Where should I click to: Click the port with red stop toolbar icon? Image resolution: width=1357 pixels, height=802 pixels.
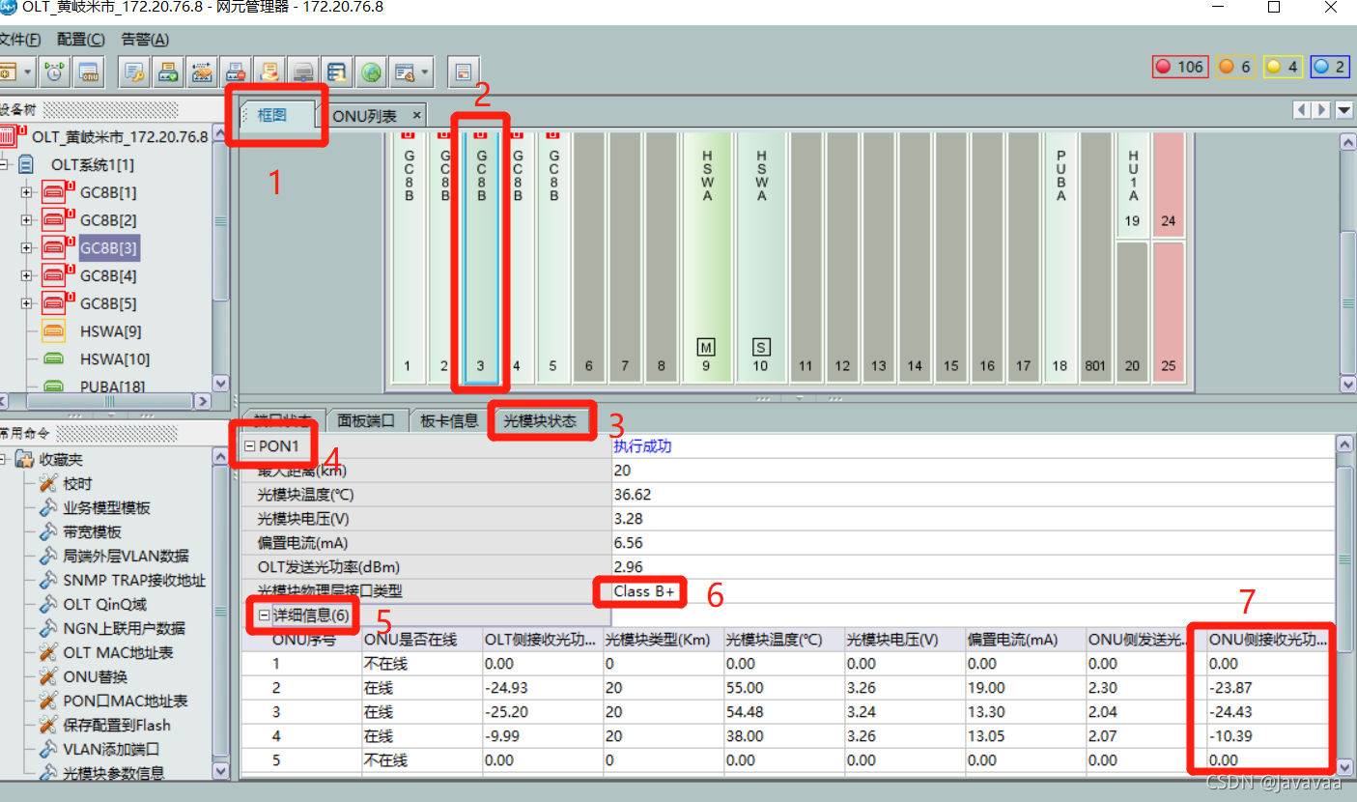pos(236,72)
